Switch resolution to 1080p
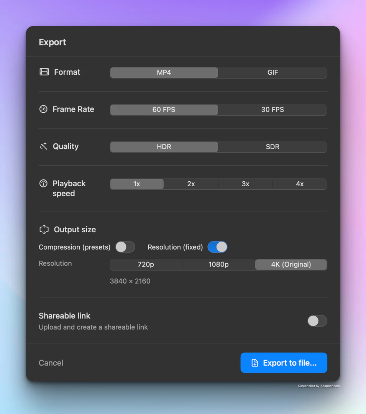This screenshot has width=366, height=414. click(x=218, y=264)
